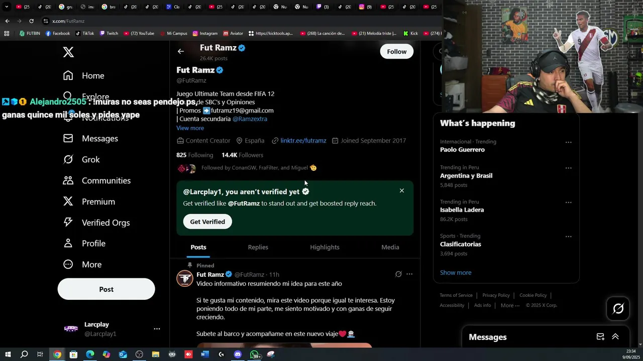
Task: Switch to the Highlights tab
Action: tap(325, 247)
